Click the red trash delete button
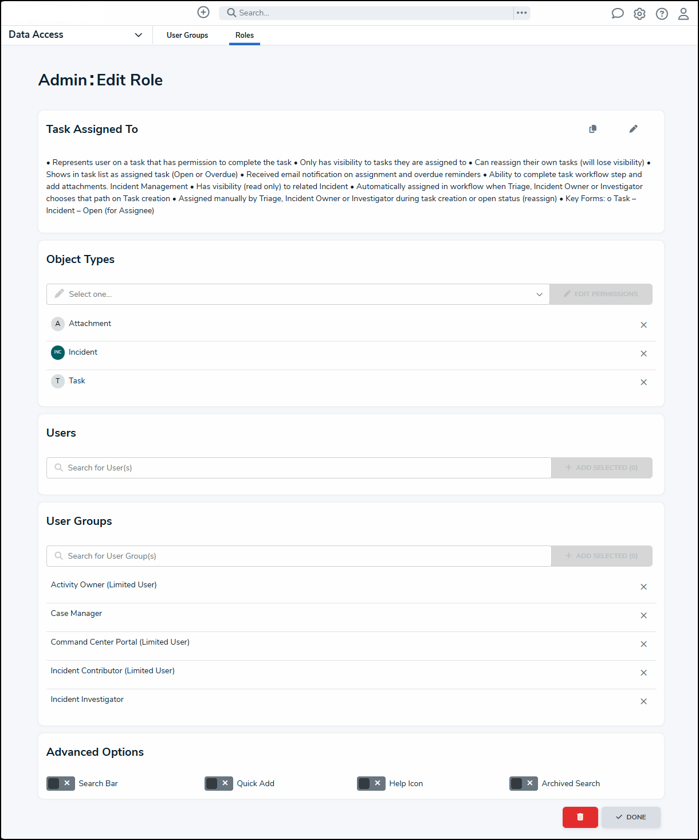699x840 pixels. [580, 817]
